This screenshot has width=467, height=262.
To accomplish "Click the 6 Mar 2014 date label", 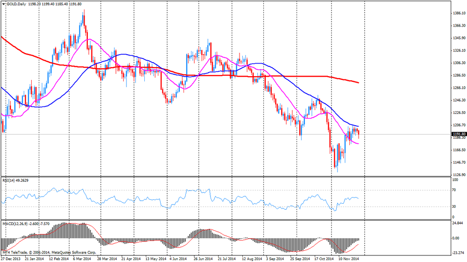I will tap(82, 259).
